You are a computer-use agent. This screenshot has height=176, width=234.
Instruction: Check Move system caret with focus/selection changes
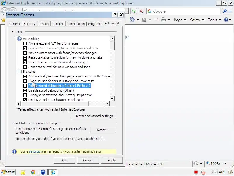25,53
